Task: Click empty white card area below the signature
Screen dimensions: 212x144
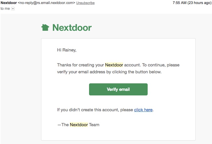Action: pyautogui.click(x=118, y=135)
